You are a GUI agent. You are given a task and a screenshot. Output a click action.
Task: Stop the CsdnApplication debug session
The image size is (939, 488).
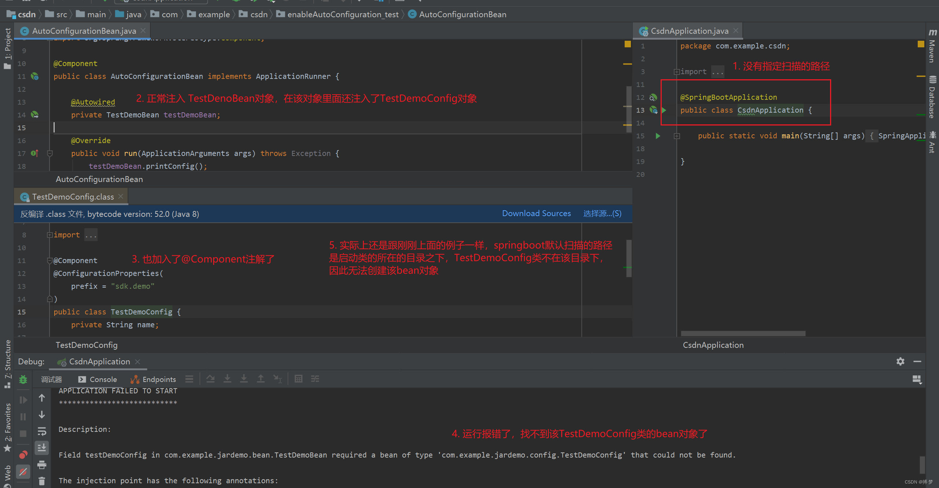[x=23, y=434]
